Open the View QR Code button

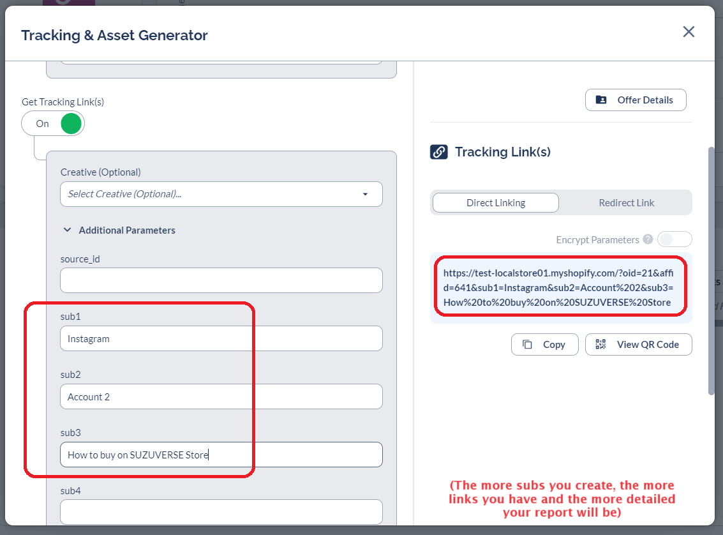(639, 345)
